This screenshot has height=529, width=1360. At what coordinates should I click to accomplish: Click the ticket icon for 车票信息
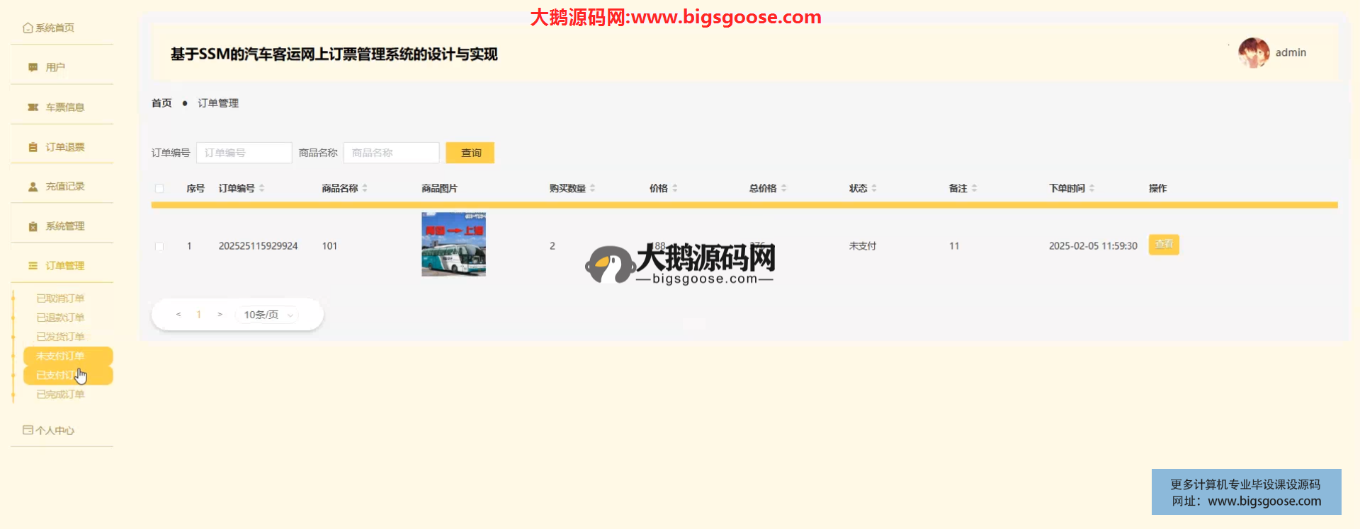pyautogui.click(x=33, y=107)
